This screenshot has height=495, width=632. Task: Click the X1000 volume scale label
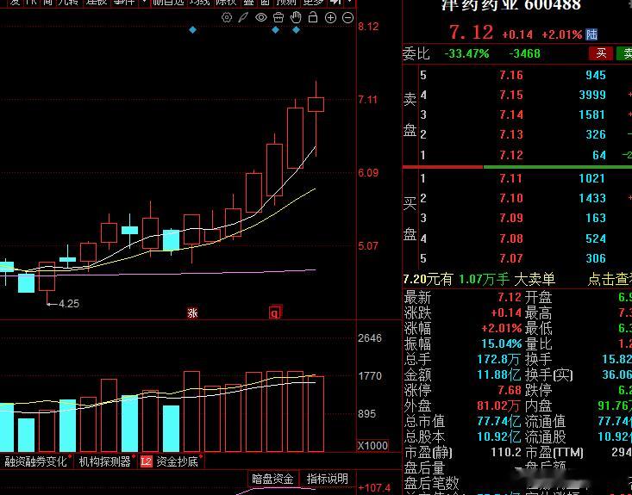(372, 446)
